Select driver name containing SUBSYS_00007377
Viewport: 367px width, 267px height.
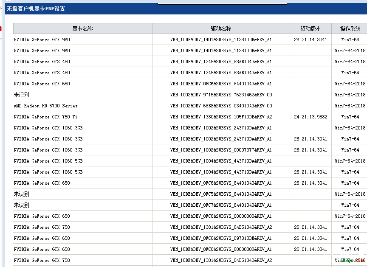coord(221,150)
